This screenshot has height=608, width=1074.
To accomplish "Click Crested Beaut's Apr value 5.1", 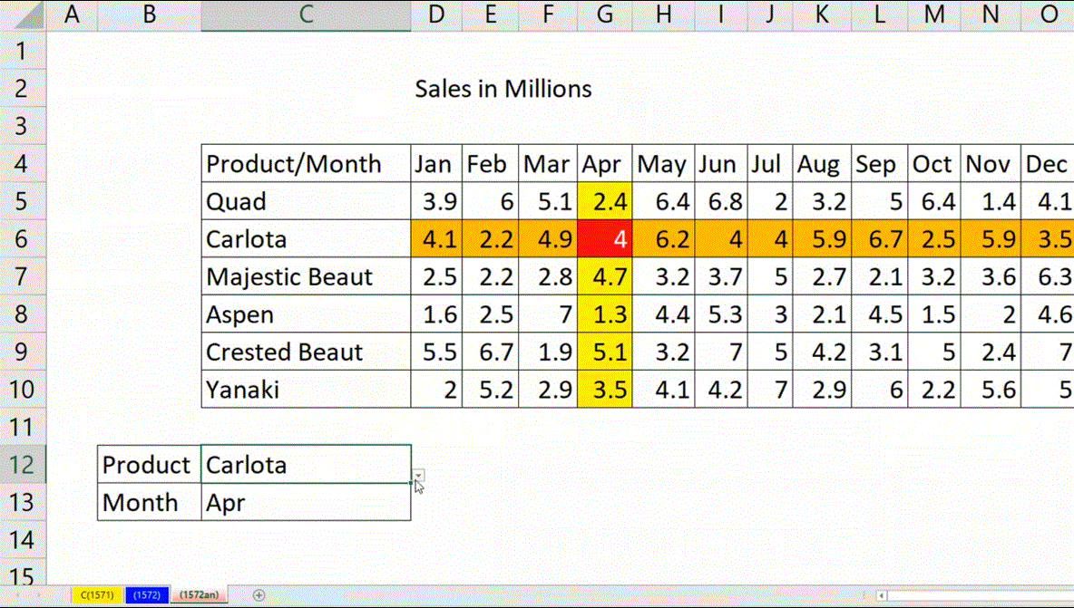I will click(x=605, y=352).
